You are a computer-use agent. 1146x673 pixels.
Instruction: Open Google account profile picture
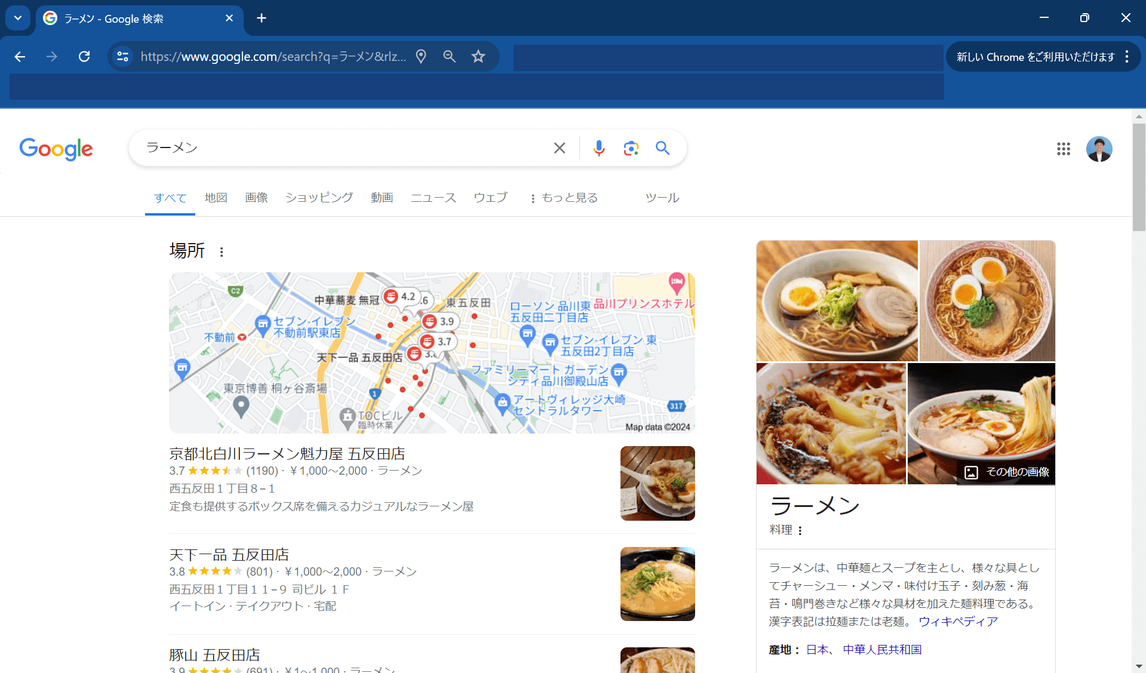pos(1099,149)
